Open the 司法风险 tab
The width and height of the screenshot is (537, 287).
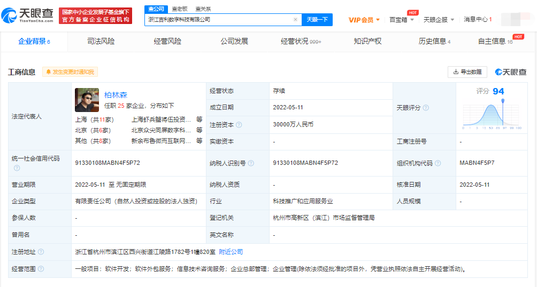coord(101,41)
